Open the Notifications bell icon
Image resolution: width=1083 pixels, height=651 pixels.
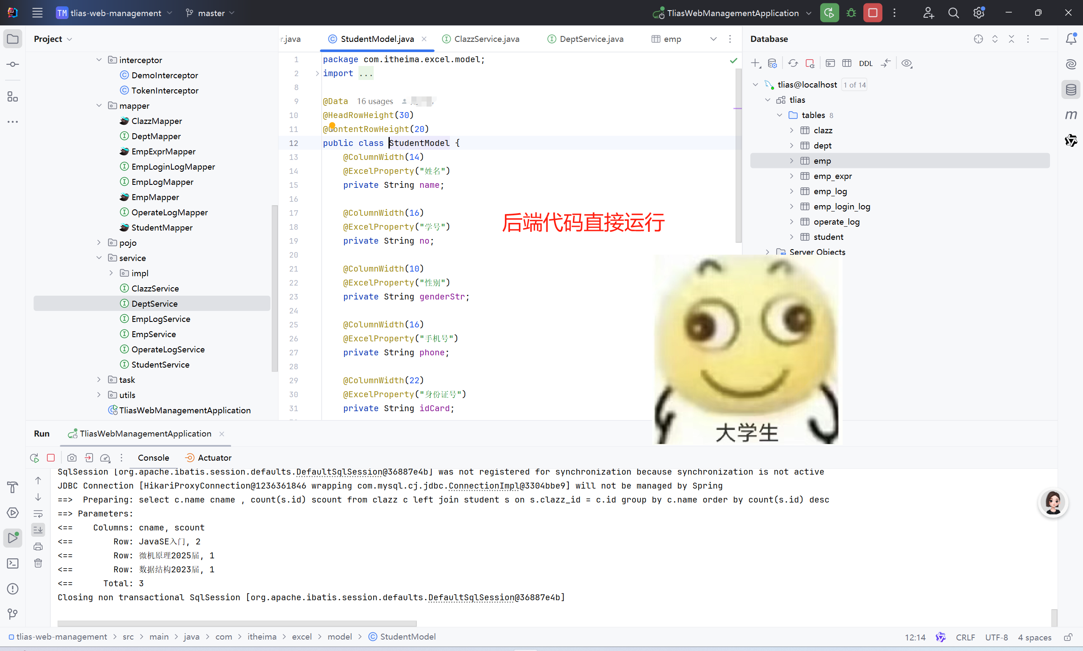pyautogui.click(x=1071, y=38)
